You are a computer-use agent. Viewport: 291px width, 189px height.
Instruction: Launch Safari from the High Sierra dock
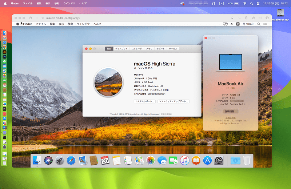(x=71, y=160)
